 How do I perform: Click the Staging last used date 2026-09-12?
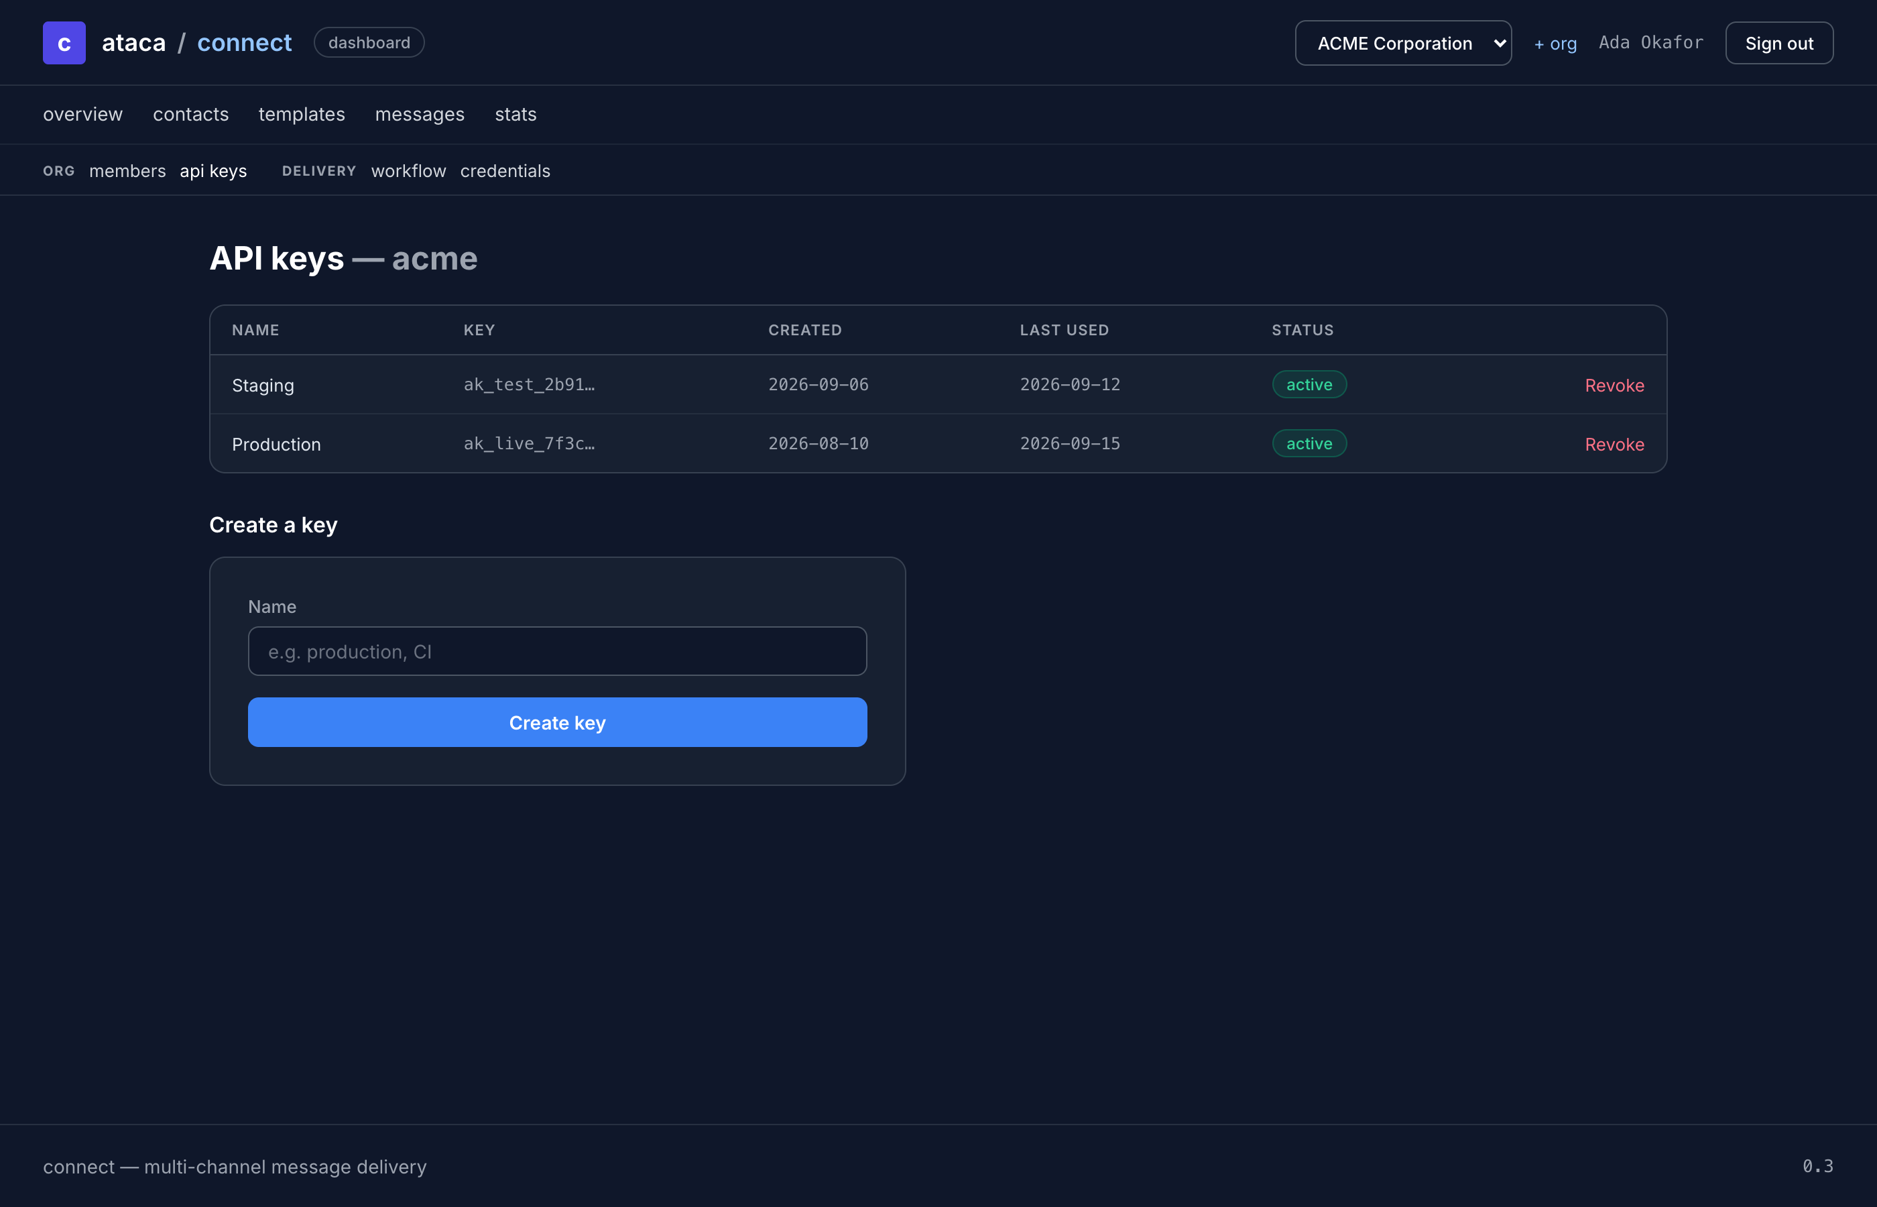pyautogui.click(x=1070, y=385)
